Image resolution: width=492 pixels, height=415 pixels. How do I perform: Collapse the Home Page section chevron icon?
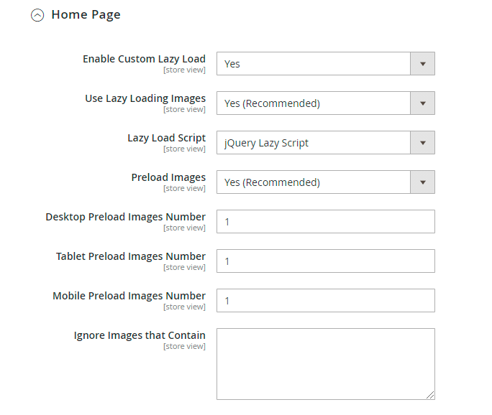click(37, 15)
